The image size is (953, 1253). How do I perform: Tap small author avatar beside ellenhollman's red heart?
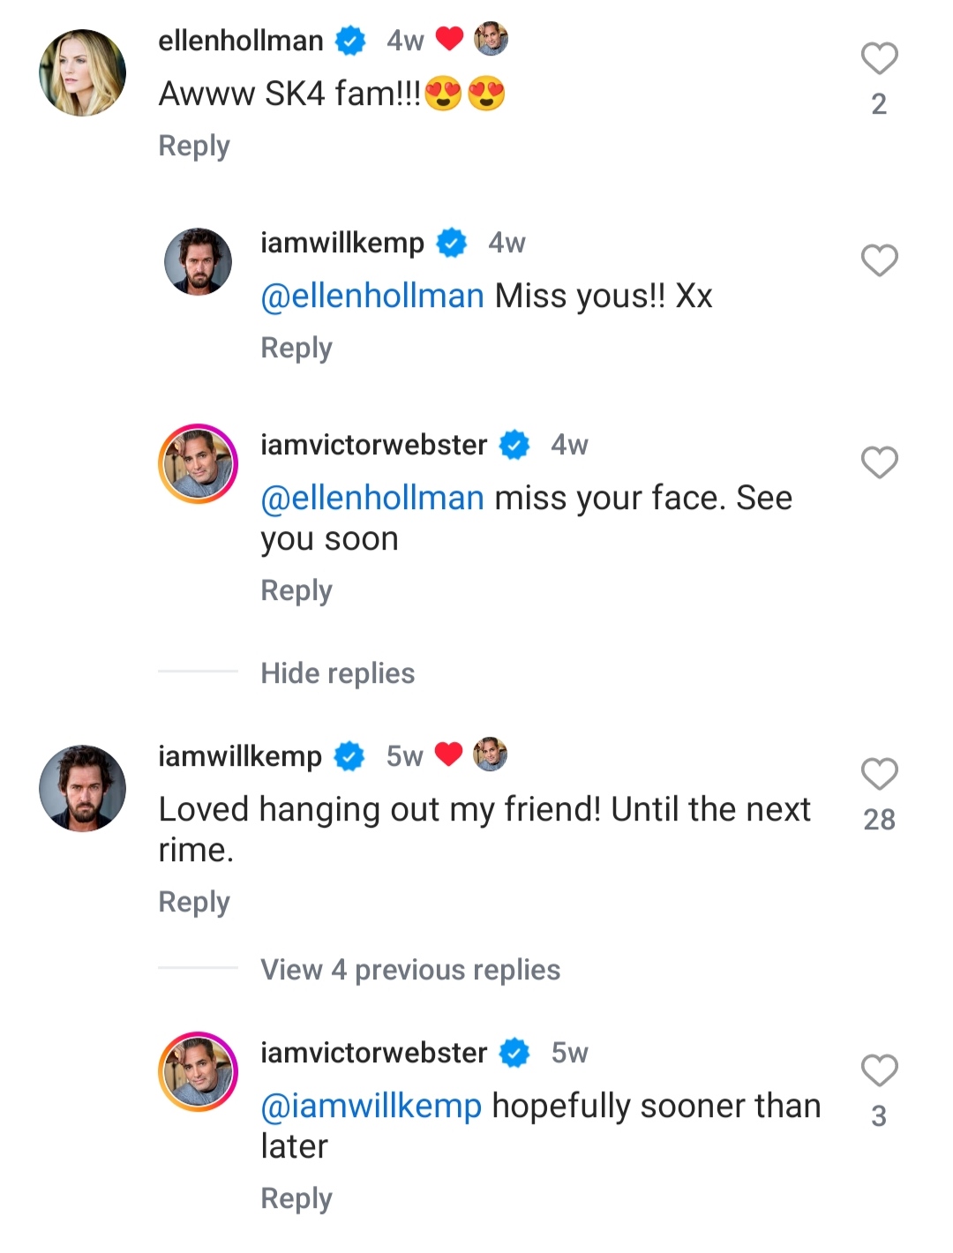pyautogui.click(x=491, y=40)
